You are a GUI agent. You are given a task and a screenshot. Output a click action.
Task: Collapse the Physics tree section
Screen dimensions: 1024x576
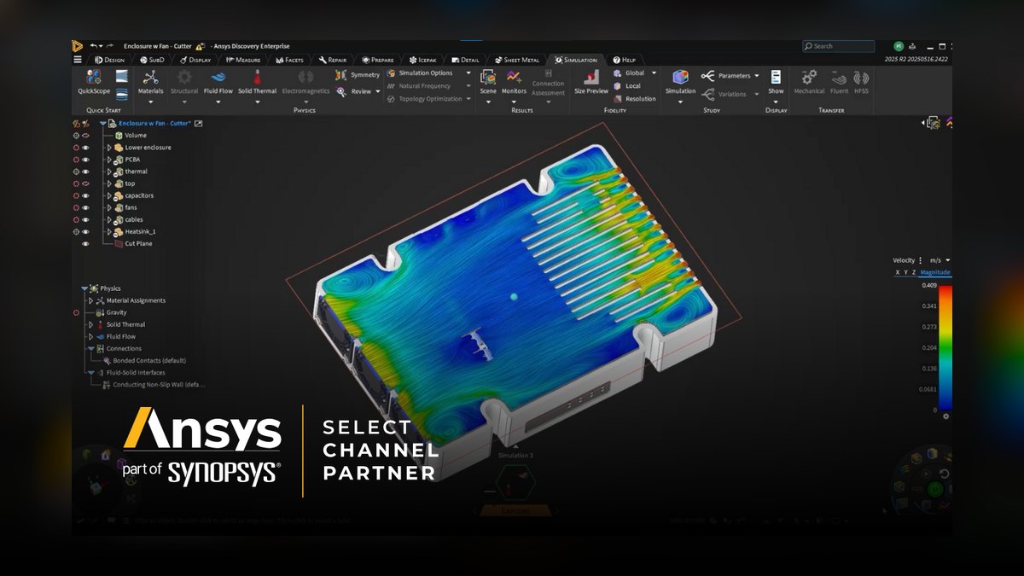(x=84, y=288)
